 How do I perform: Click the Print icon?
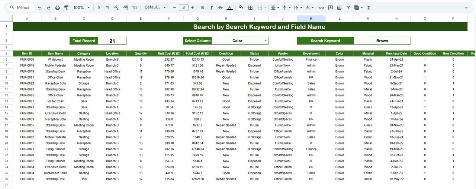coord(57,7)
